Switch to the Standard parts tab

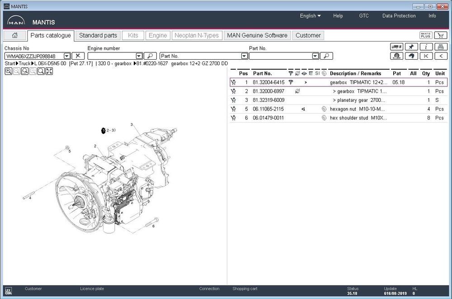[x=98, y=35]
